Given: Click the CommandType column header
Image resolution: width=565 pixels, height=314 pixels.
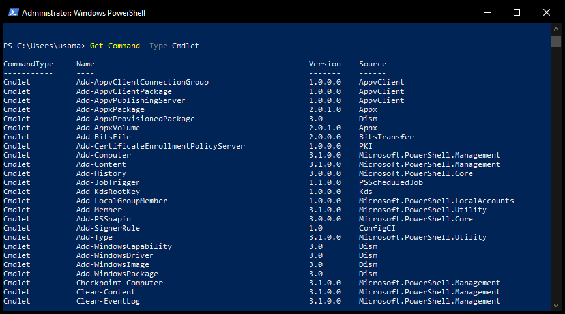Looking at the screenshot, I should coord(28,64).
